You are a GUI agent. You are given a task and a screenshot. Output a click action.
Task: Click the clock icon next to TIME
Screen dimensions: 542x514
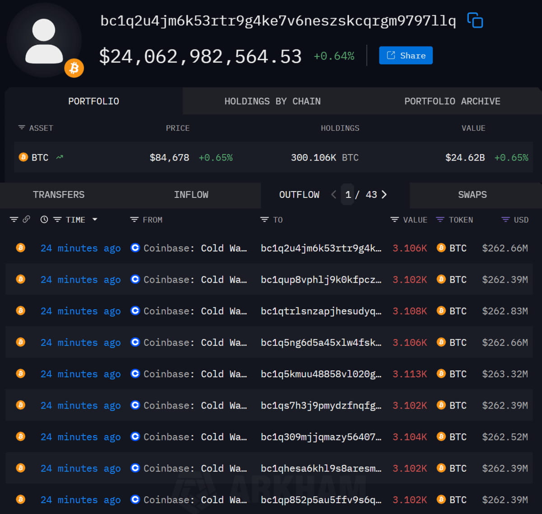tap(44, 220)
